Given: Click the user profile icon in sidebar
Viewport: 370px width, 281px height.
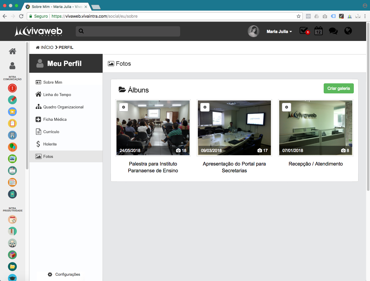Looking at the screenshot, I should [x=12, y=66].
